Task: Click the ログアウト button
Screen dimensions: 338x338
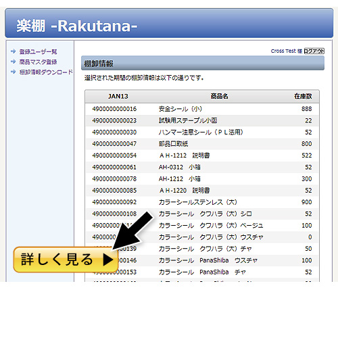Action: (x=314, y=51)
